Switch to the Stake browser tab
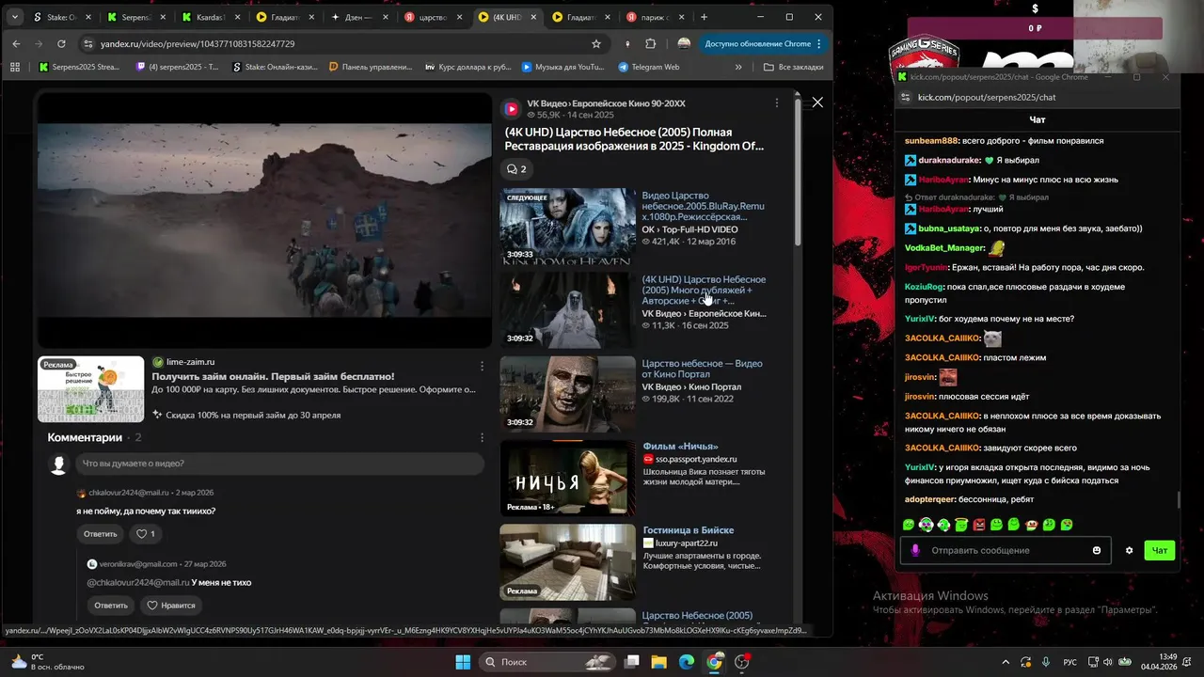The height and width of the screenshot is (677, 1204). (61, 17)
